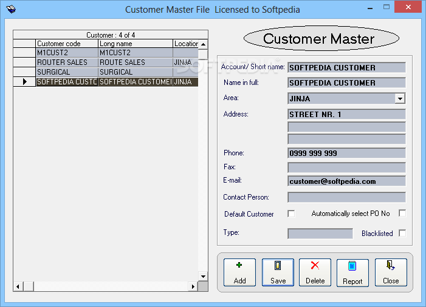Click the Contact Person field

click(x=346, y=197)
